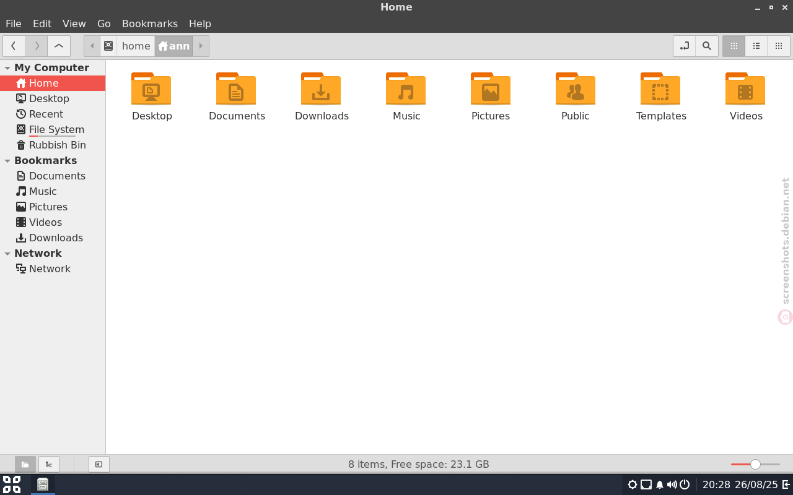Open the View menu

tap(74, 24)
